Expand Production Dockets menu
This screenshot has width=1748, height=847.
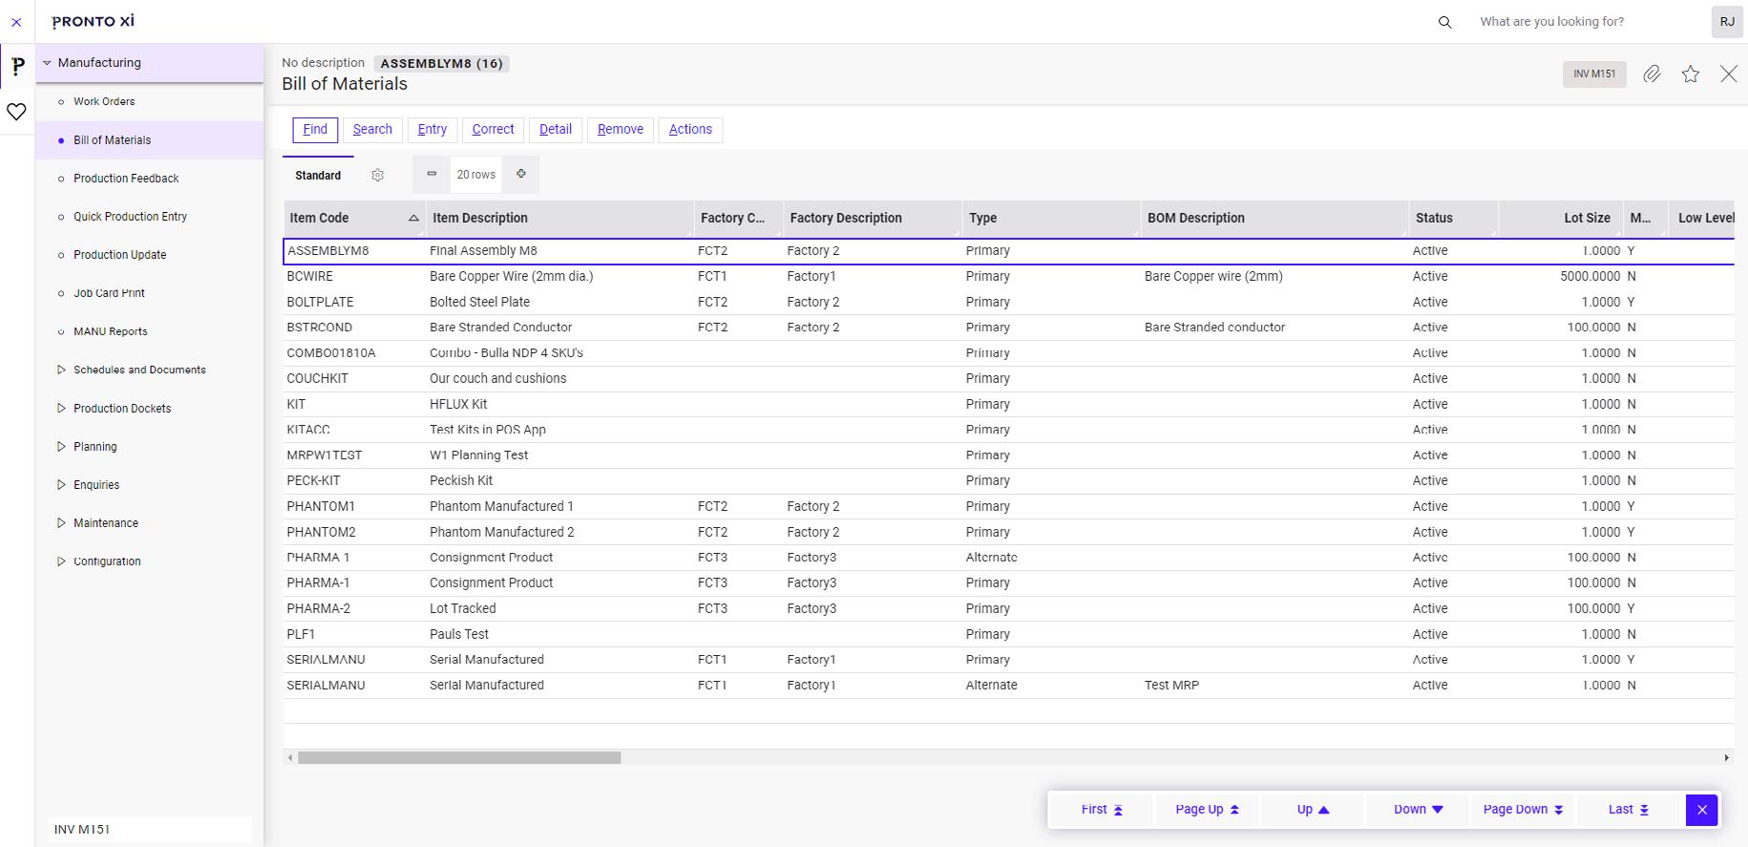61,408
